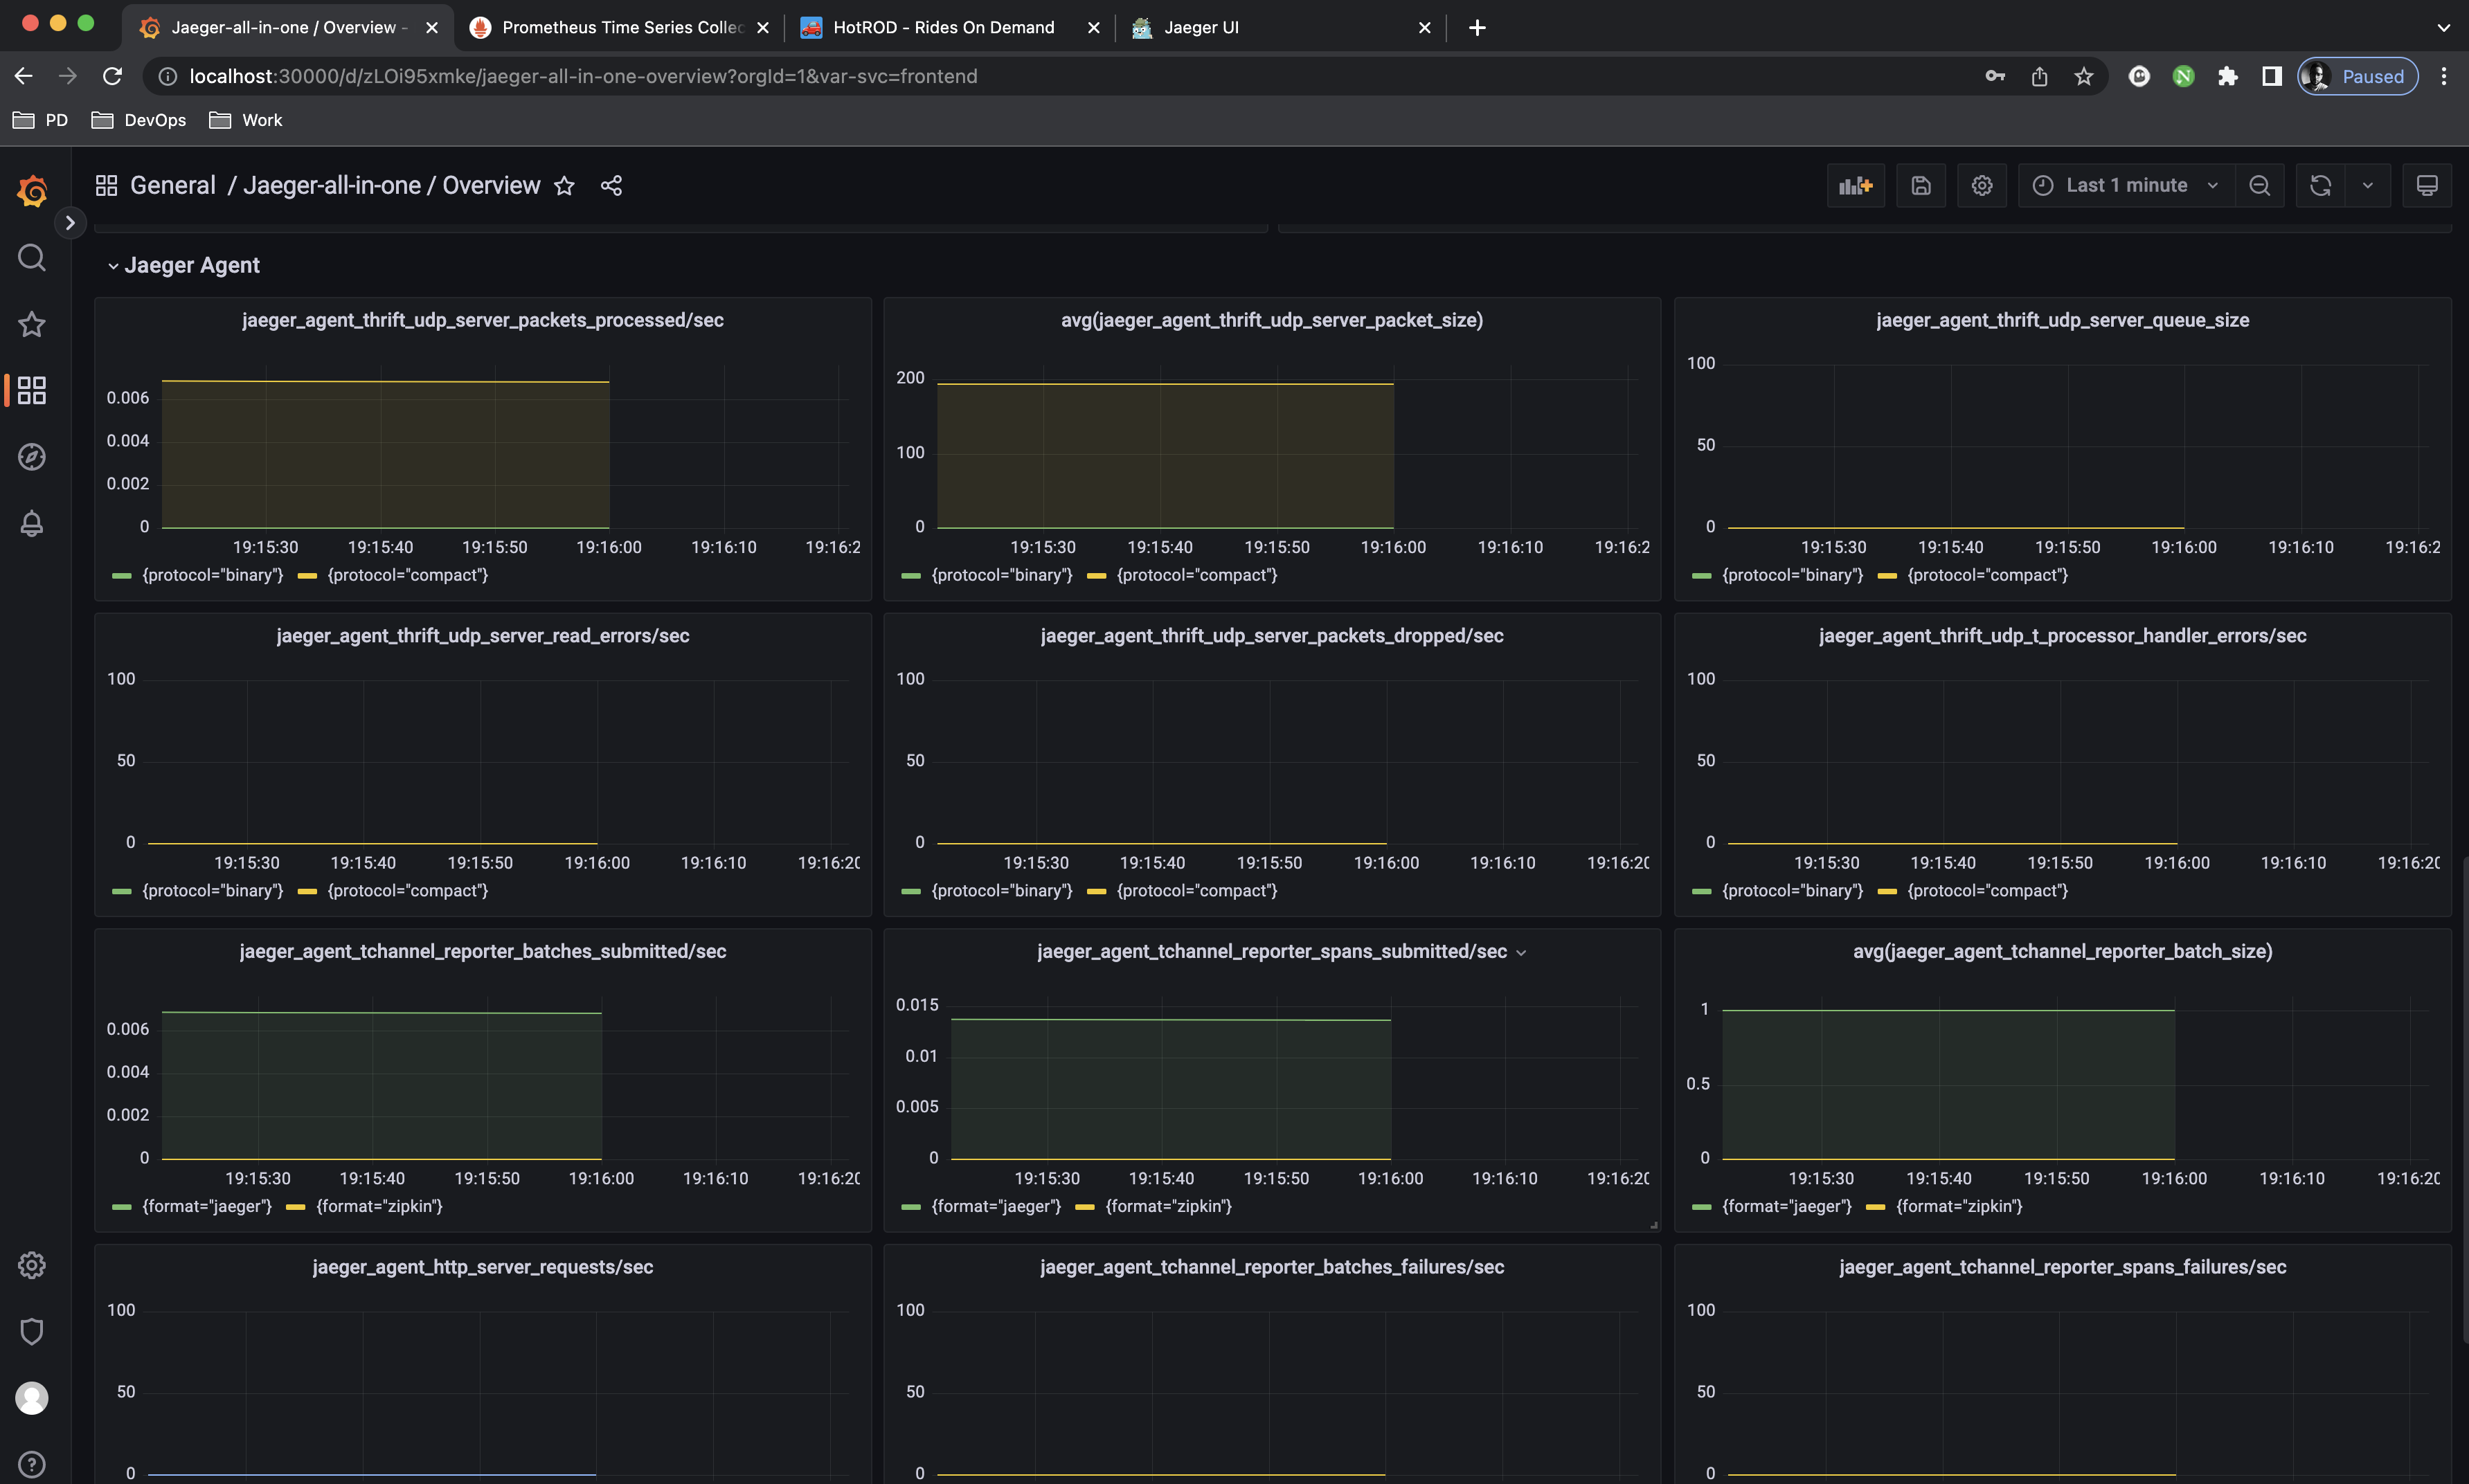Open the refresh interval dropdown arrow
This screenshot has width=2469, height=1484.
(2367, 186)
